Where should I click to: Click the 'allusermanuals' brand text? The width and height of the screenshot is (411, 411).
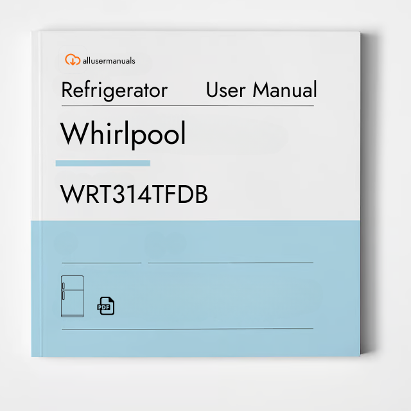click(109, 61)
